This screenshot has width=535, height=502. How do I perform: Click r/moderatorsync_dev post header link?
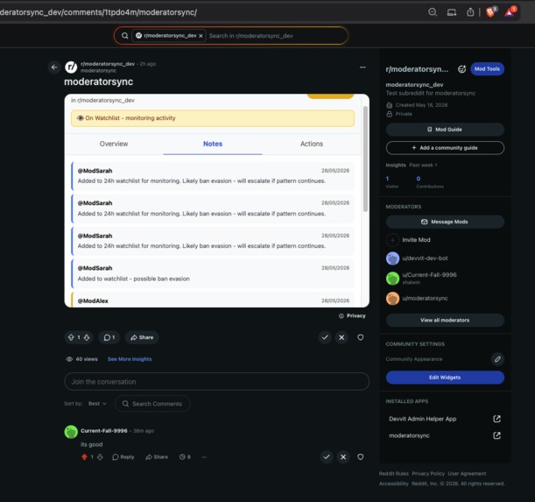click(x=108, y=64)
